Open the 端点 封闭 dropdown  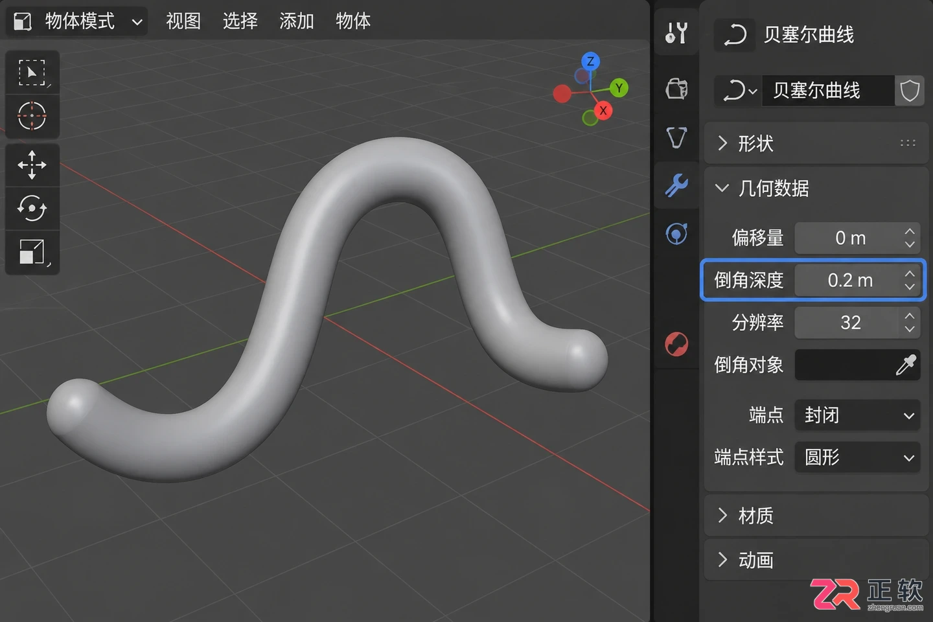[x=857, y=415]
